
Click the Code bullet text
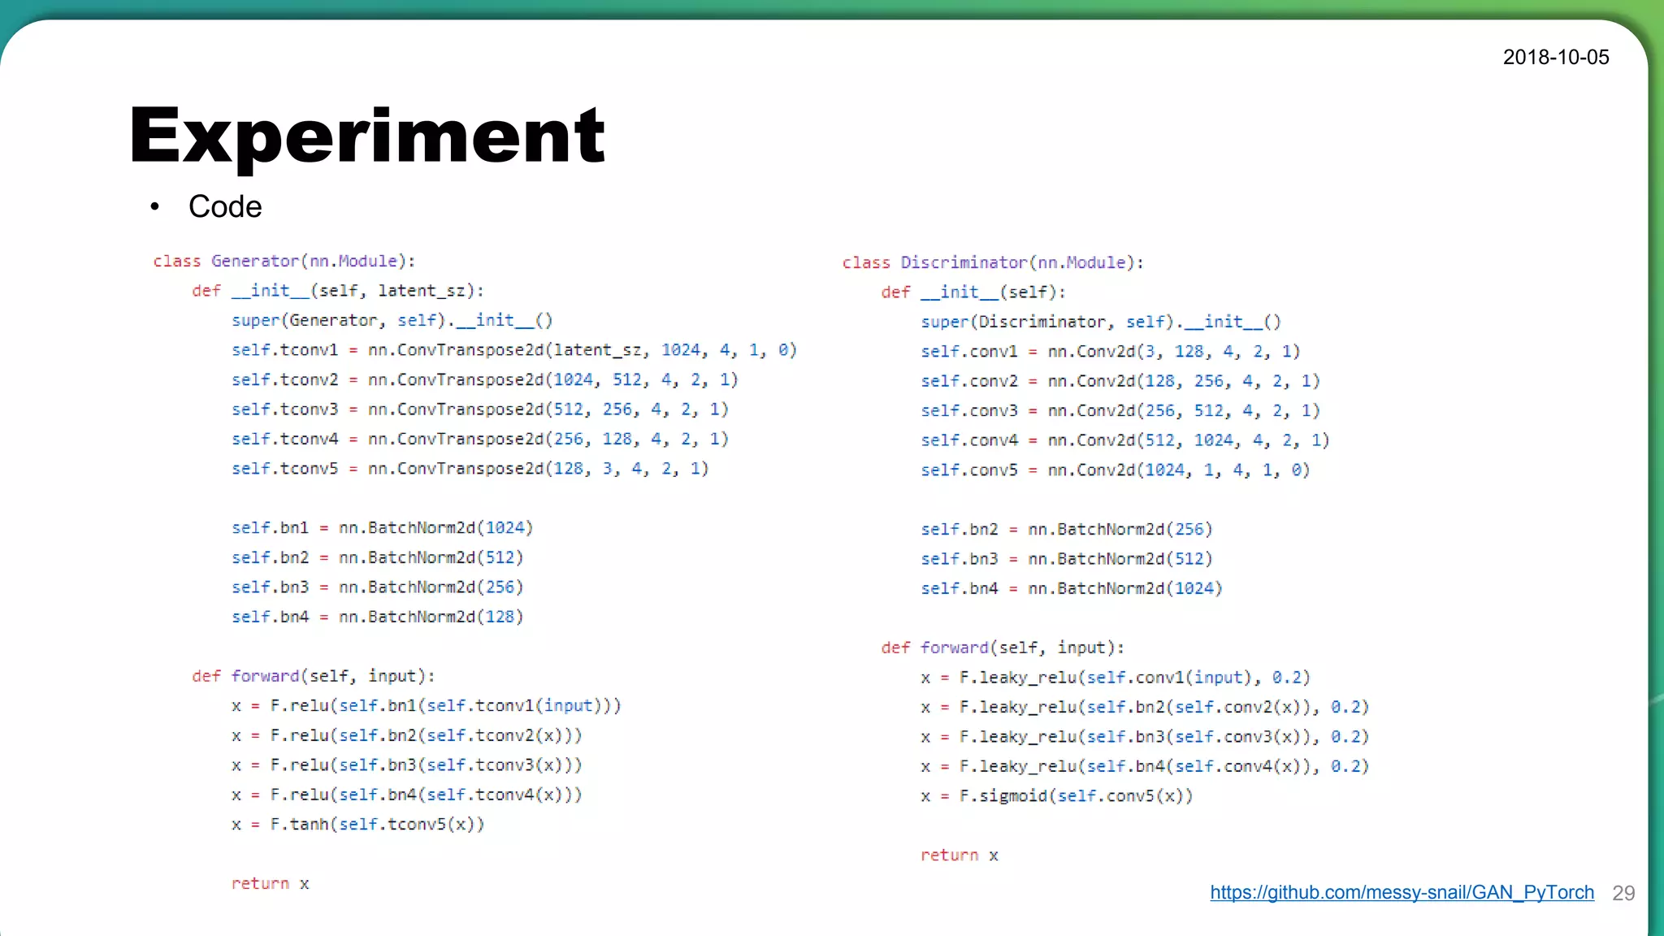[225, 206]
